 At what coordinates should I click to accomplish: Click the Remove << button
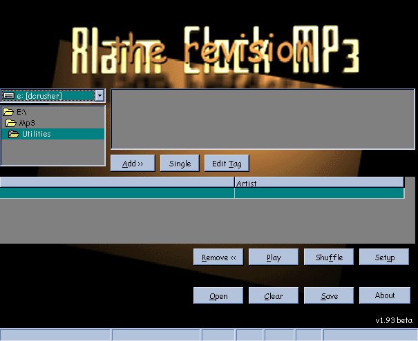coord(218,257)
